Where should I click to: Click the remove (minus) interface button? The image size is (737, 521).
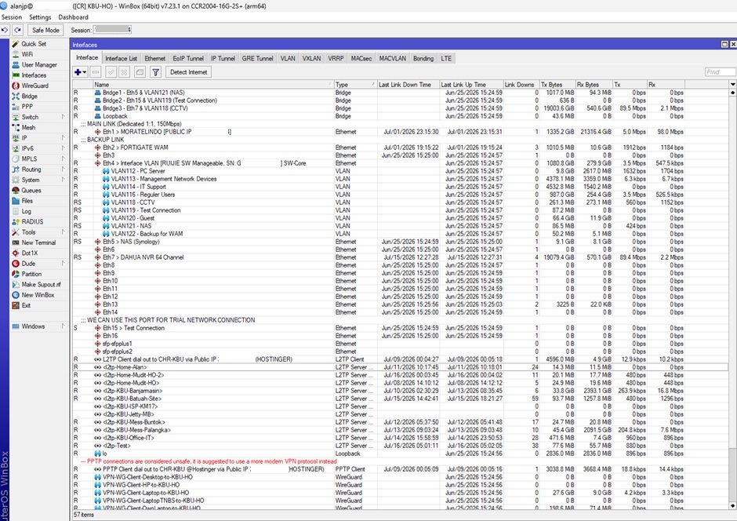pos(96,72)
